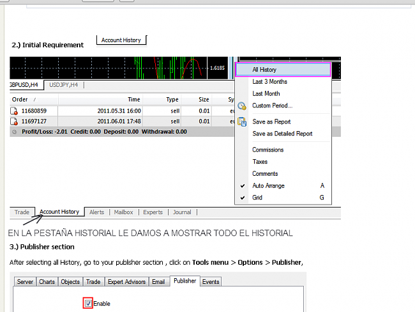The height and width of the screenshot is (312, 415).
Task: Select the Publisher options tab
Action: 185,281
